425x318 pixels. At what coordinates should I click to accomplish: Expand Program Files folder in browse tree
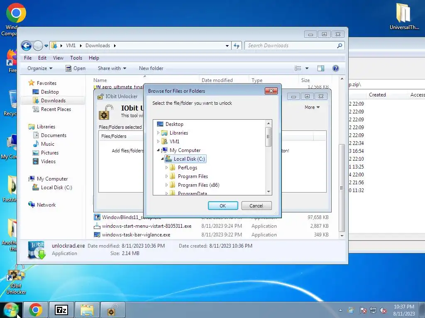166,176
